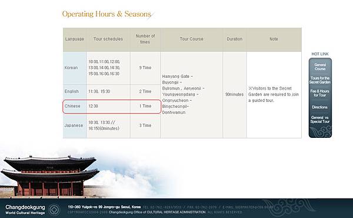The width and height of the screenshot is (353, 218).
Task: Click the English language cell
Action: click(75, 91)
